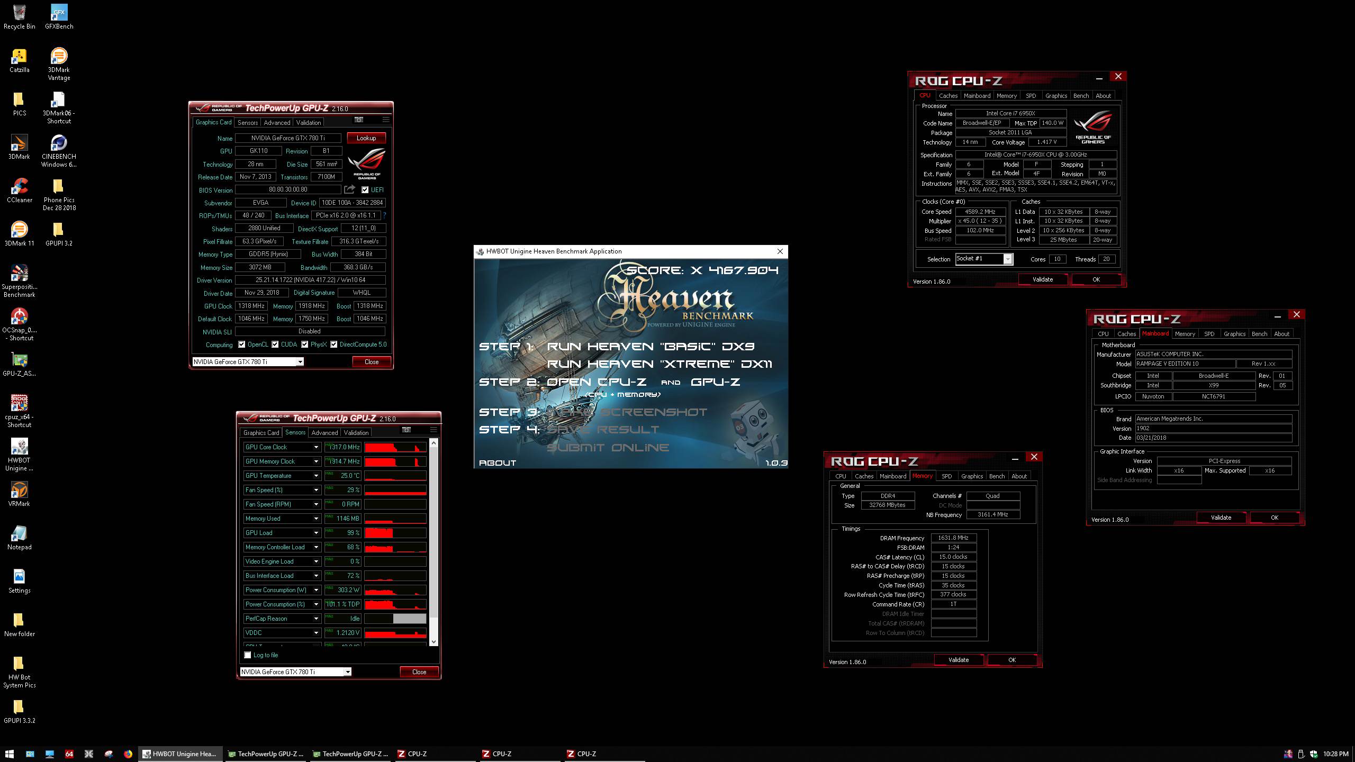This screenshot has width=1355, height=762.
Task: Switch to Sensors tab in GPU-Z Graphics Card window
Action: [248, 122]
